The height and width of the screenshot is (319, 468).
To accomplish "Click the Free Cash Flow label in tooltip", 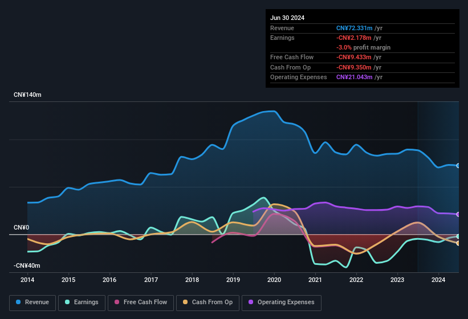I will [x=292, y=57].
